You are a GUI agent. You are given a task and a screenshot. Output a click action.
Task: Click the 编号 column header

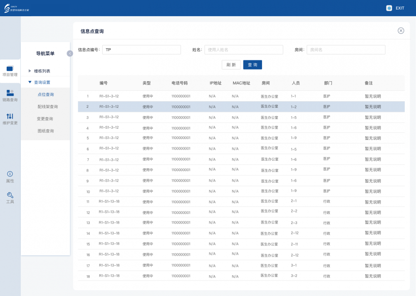click(104, 83)
